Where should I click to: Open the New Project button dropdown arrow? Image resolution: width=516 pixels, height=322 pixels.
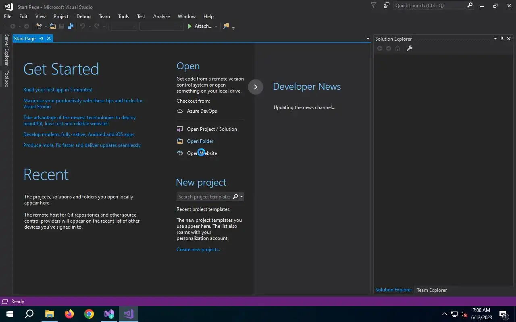tap(46, 27)
